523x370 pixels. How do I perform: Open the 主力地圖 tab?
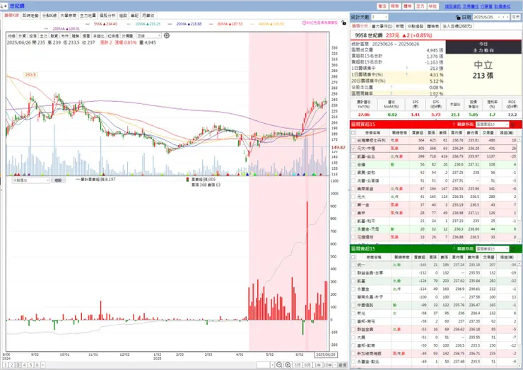pos(88,16)
